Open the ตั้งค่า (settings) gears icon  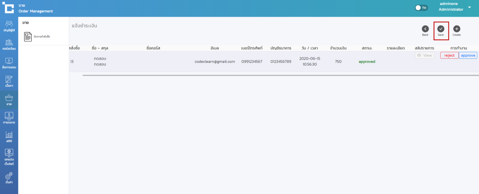click(9, 178)
